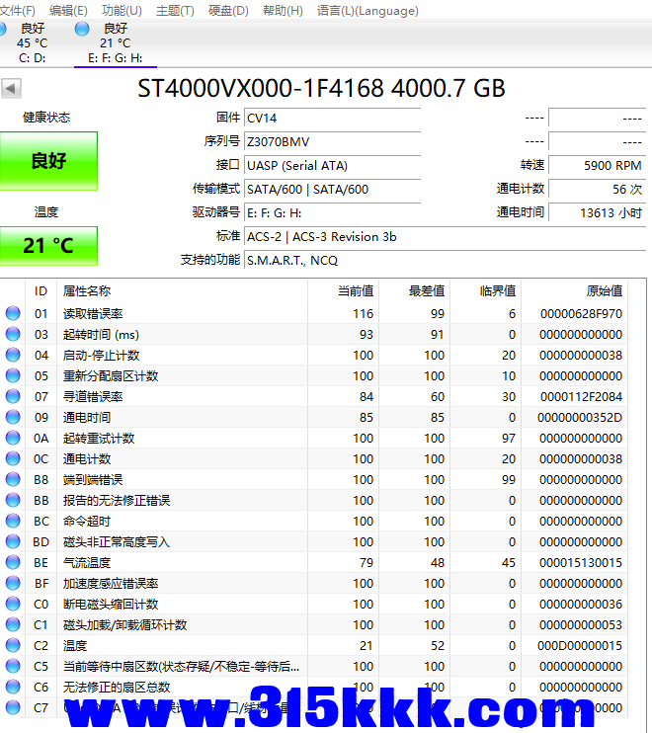652x733 pixels.
Task: Click status orb of row C7
Action: point(13,707)
